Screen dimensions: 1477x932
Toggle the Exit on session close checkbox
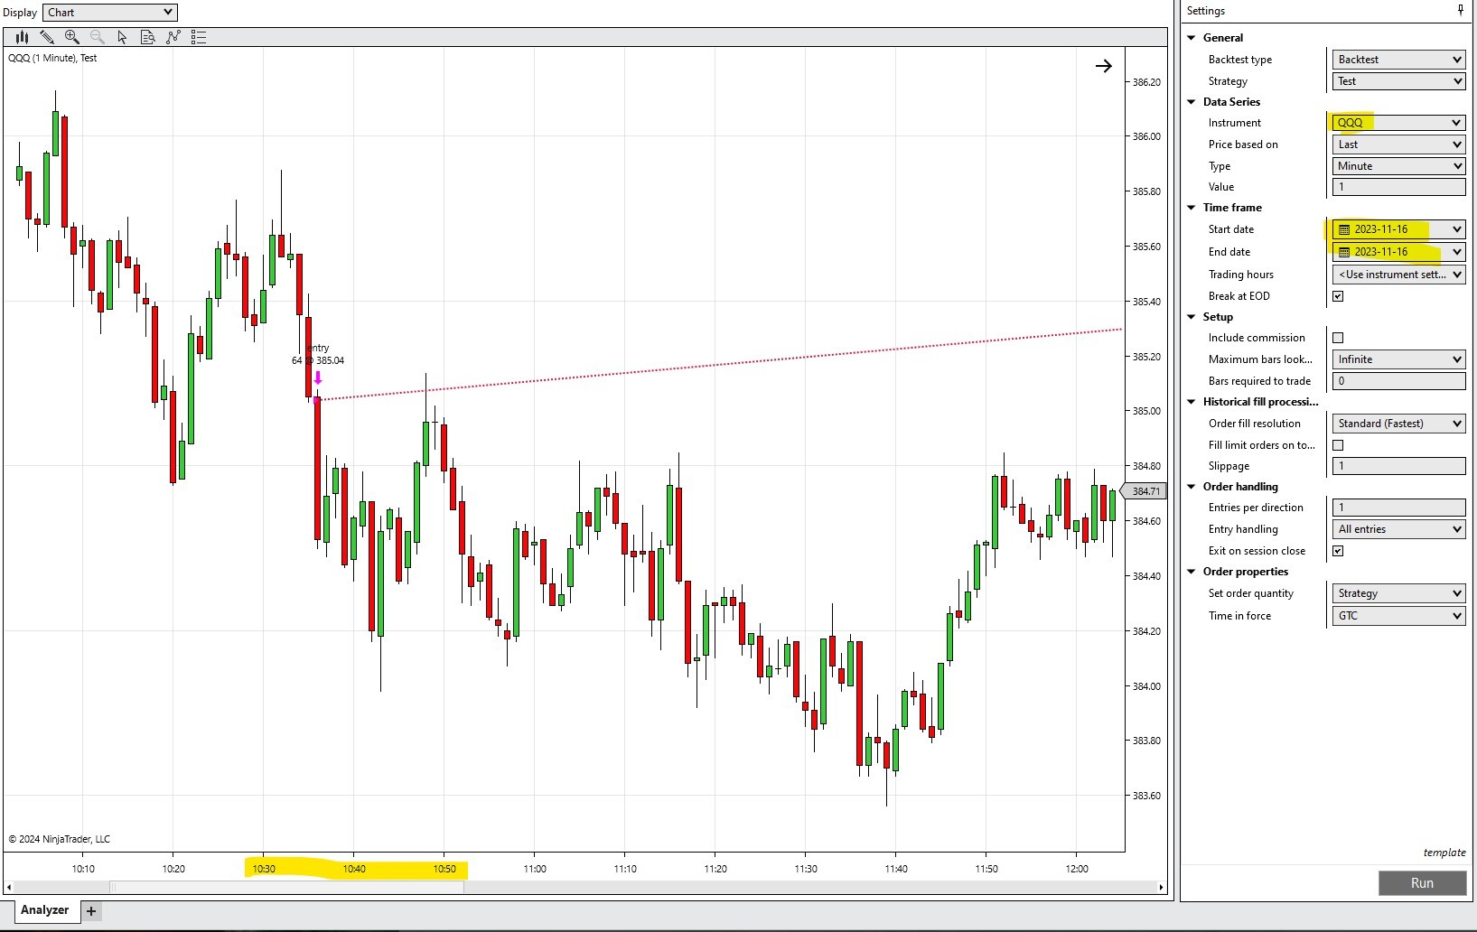pos(1338,551)
